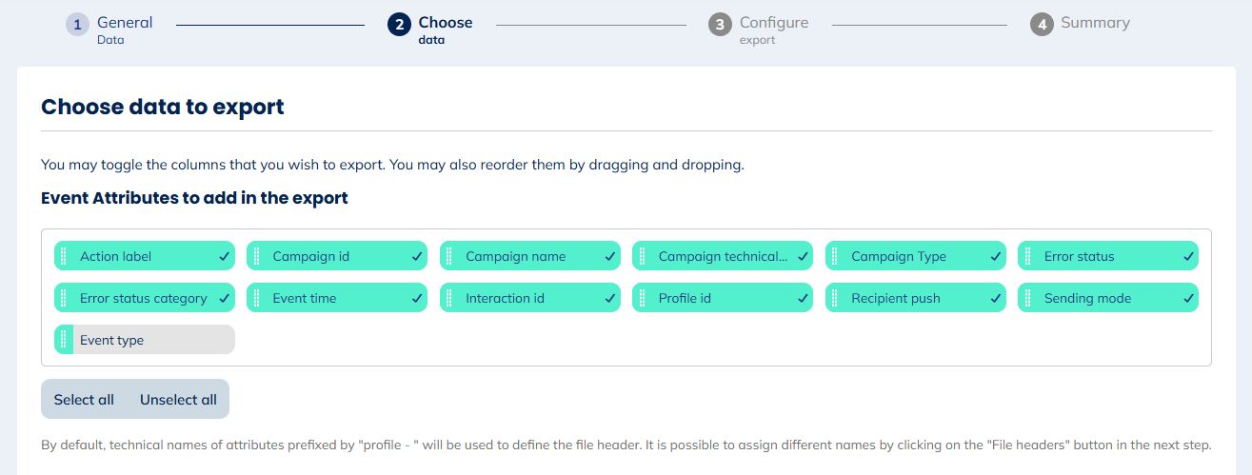Click drag handle icon on Campaign name chip
Viewport: 1252px width, 475px height.
449,256
